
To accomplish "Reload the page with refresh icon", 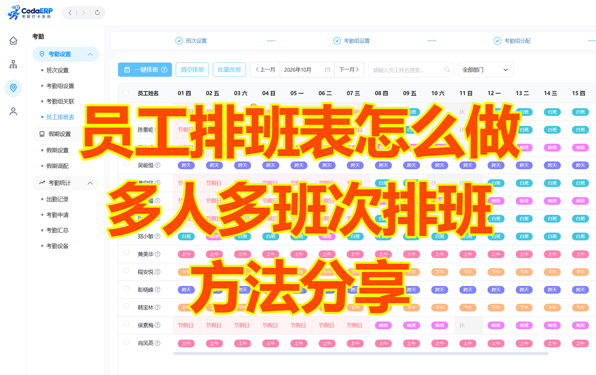I will click(97, 13).
